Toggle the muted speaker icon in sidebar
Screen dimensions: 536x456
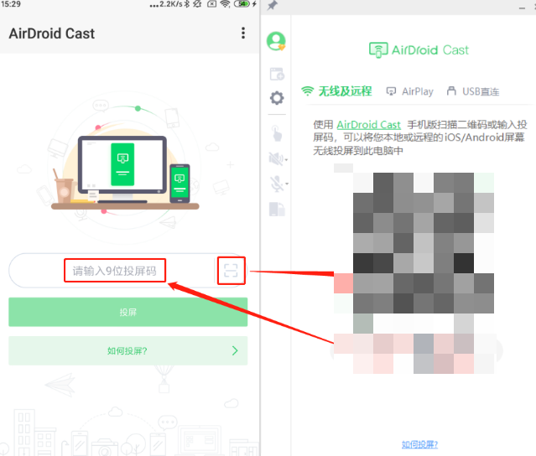pos(276,158)
